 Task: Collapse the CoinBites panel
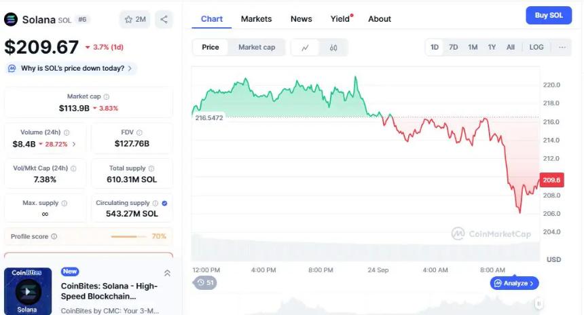coord(167,273)
